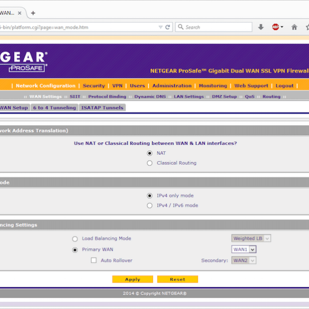Viewport: 309px width, 309px height.
Task: Close the WAN browser tab
Action: point(20,13)
